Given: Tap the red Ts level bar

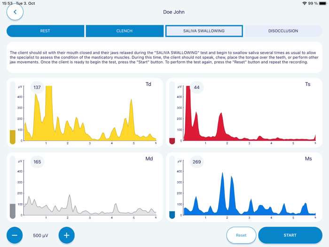Looking at the screenshot, I should pyautogui.click(x=172, y=113).
